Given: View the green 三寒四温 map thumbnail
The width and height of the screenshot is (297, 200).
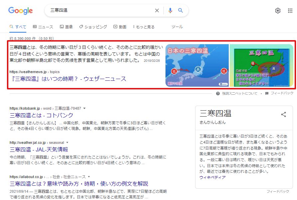Looking at the screenshot, I should click(x=262, y=65).
